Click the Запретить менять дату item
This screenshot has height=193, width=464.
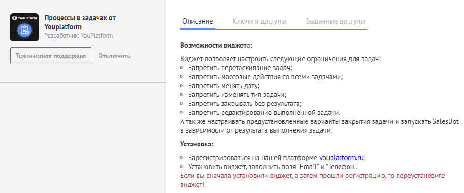tap(224, 86)
